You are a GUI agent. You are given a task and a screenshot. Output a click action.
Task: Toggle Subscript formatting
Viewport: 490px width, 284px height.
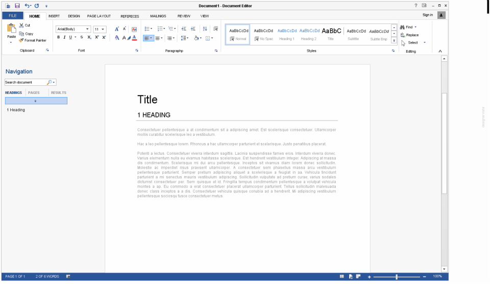coord(89,37)
